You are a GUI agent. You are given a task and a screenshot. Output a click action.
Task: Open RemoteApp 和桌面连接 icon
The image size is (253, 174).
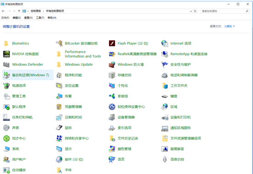pyautogui.click(x=165, y=54)
